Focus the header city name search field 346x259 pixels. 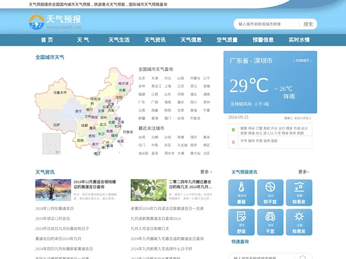pyautogui.click(x=267, y=24)
